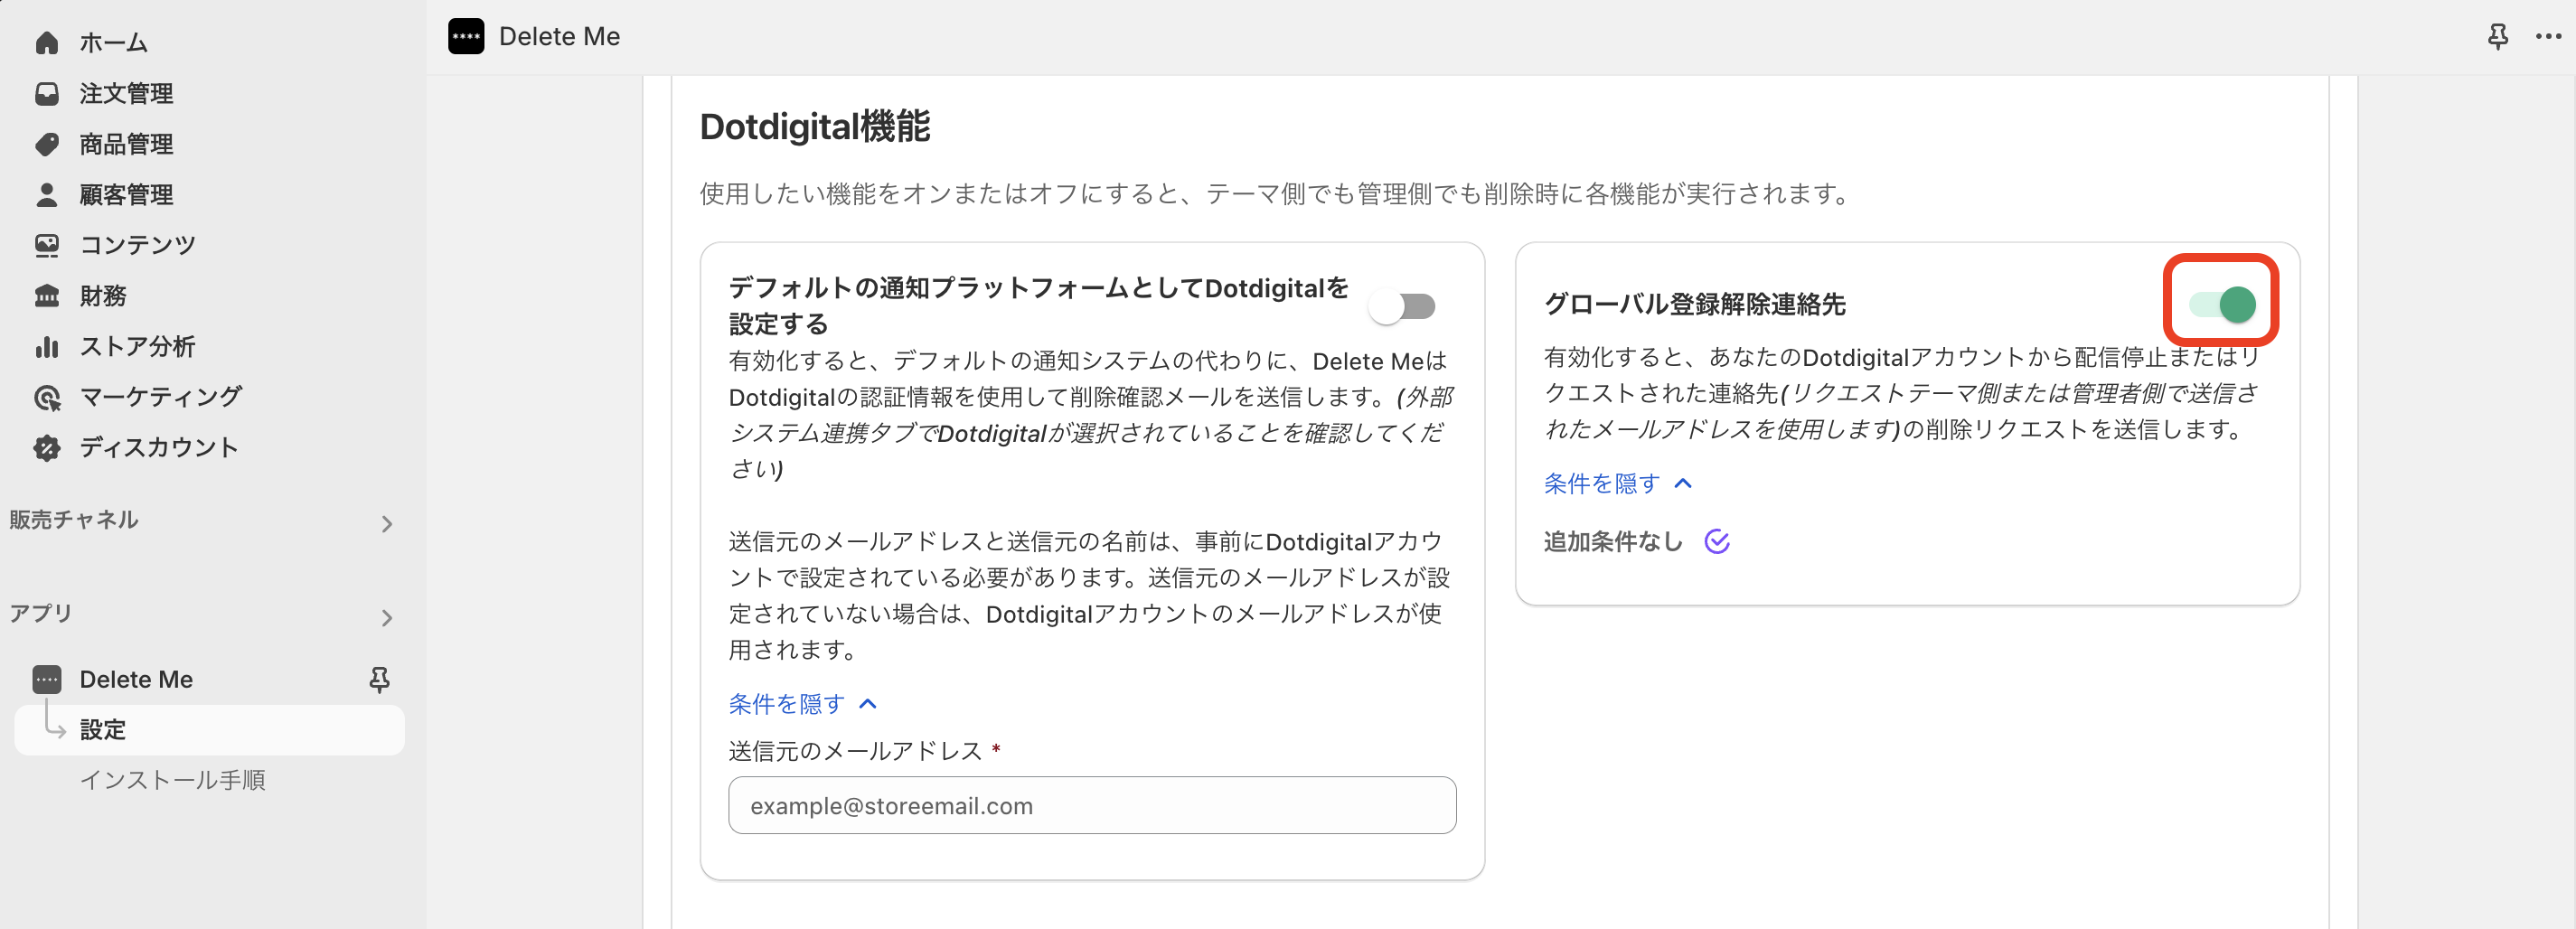
Task: Open インストール手順 under Delete Me
Action: pos(172,780)
